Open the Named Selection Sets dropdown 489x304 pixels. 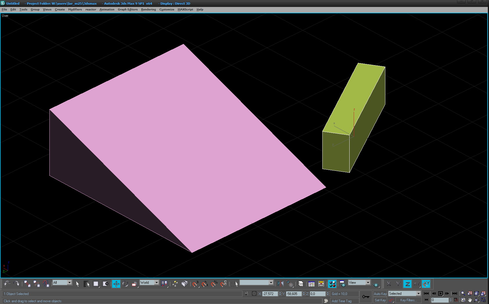pyautogui.click(x=256, y=283)
